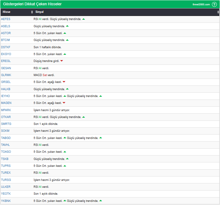220x205 pixels.
Task: Click the red down arrow in GRSEL row
Action: coord(64,82)
